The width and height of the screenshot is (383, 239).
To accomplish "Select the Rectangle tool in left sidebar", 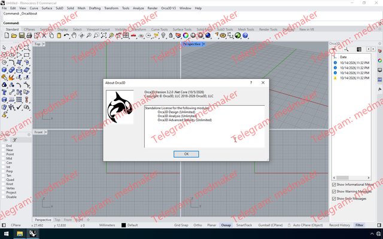I will (26, 55).
